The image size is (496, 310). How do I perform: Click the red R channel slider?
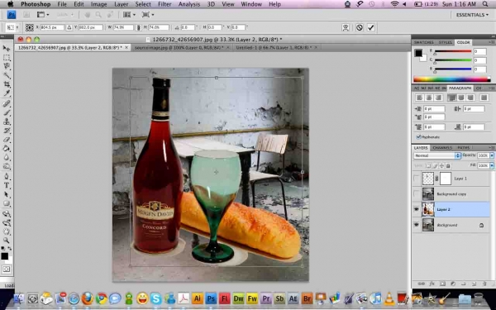[x=453, y=51]
